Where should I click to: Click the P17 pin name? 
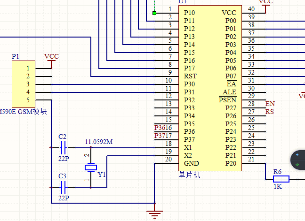189,68
